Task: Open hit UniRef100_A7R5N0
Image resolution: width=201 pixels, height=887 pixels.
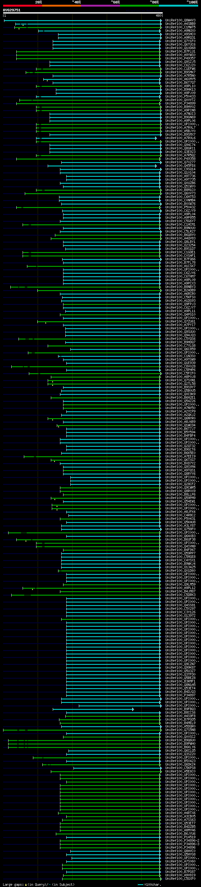Action: pyautogui.click(x=180, y=76)
